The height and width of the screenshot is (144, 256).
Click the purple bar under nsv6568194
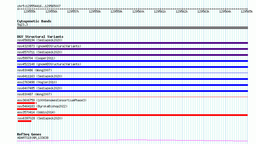pyautogui.click(x=132, y=43)
